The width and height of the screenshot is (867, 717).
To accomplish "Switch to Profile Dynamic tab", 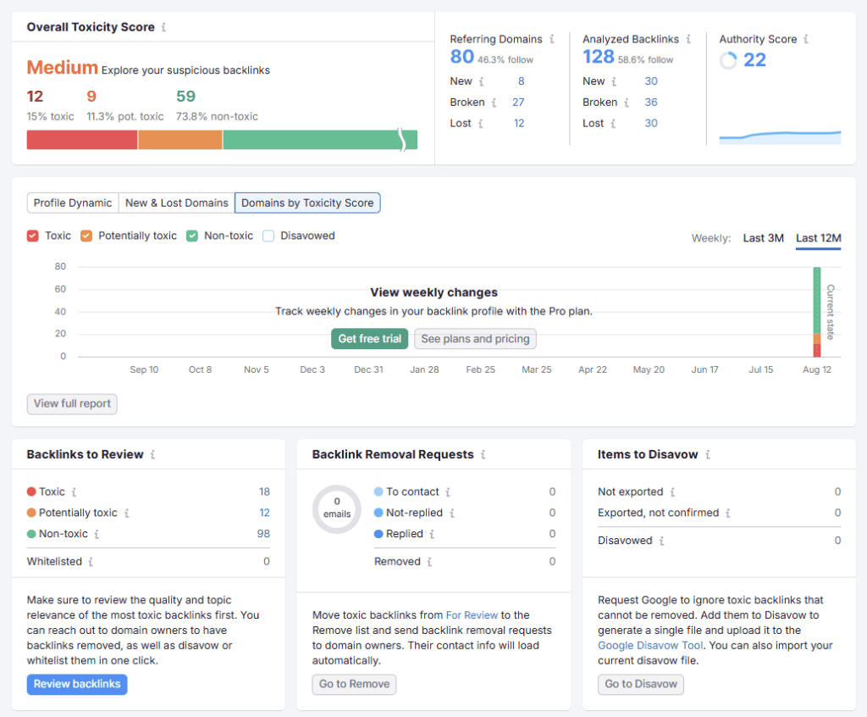I will point(73,203).
